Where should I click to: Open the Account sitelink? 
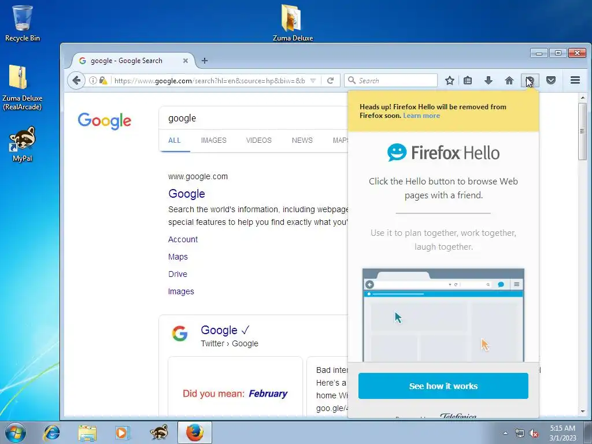click(183, 239)
